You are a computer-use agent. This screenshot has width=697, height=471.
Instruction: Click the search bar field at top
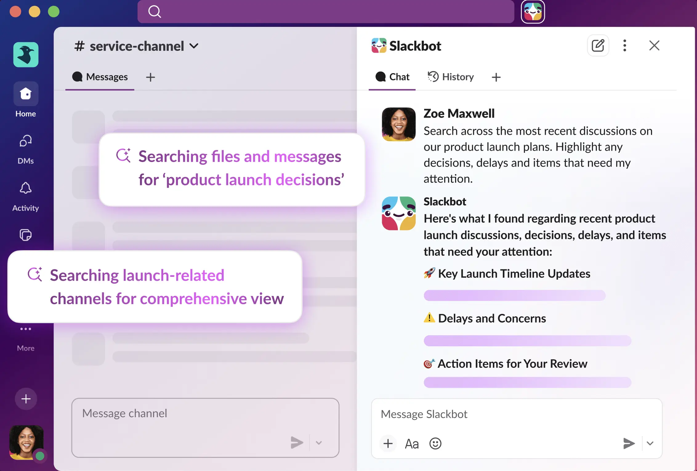coord(326,12)
